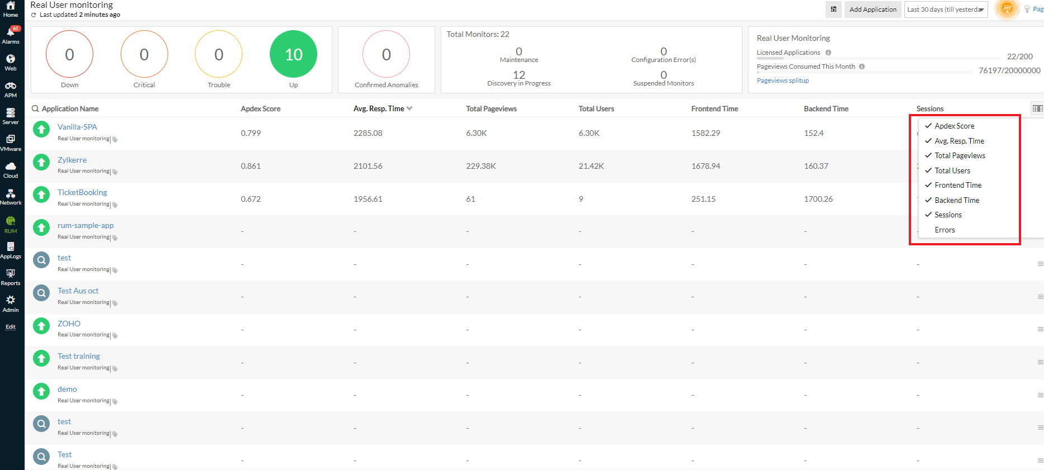Open the Reports section in sidebar
1044x470 pixels.
click(11, 276)
